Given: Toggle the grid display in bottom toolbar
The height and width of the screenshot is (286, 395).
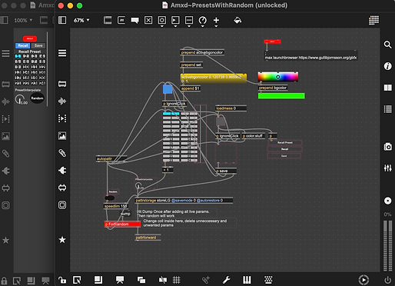Looking at the screenshot, I should (x=177, y=280).
